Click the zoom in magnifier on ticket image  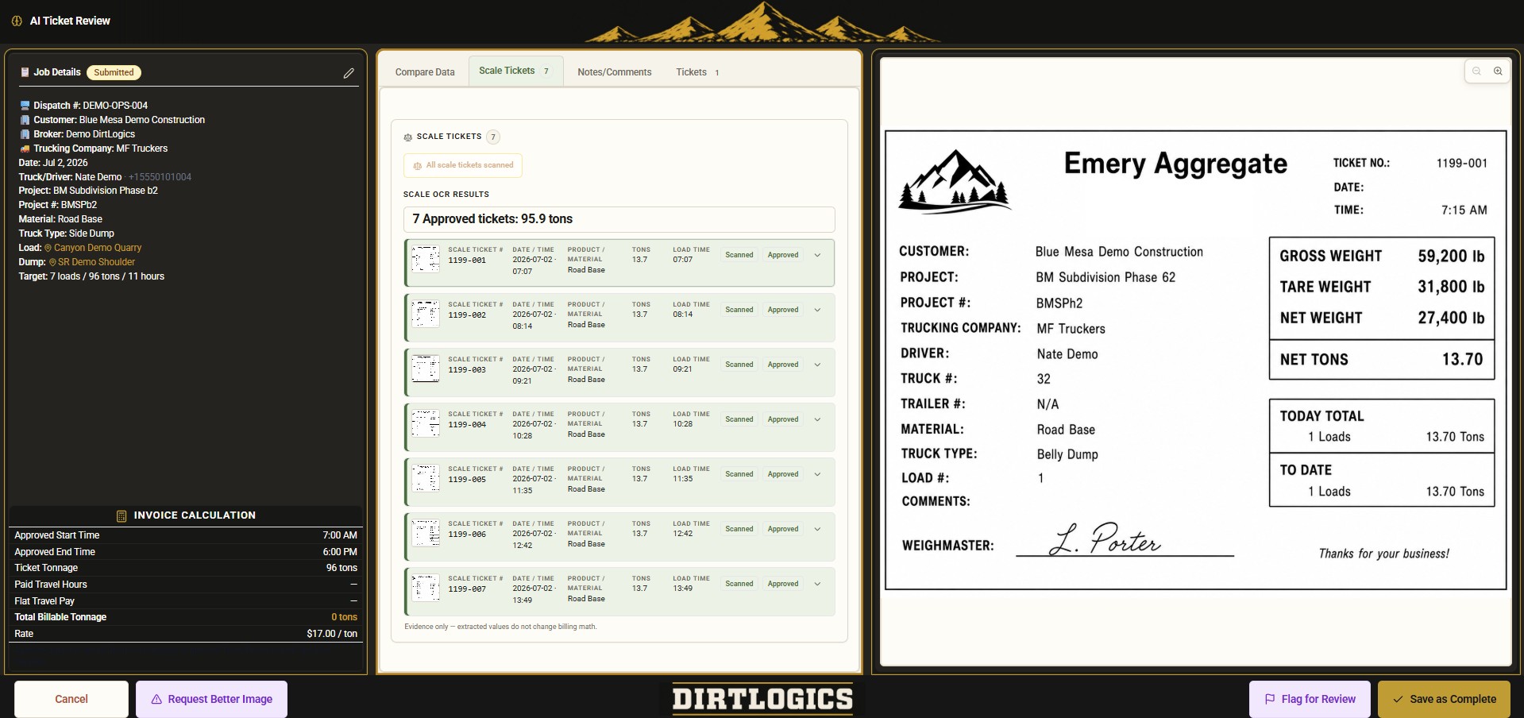pos(1498,71)
